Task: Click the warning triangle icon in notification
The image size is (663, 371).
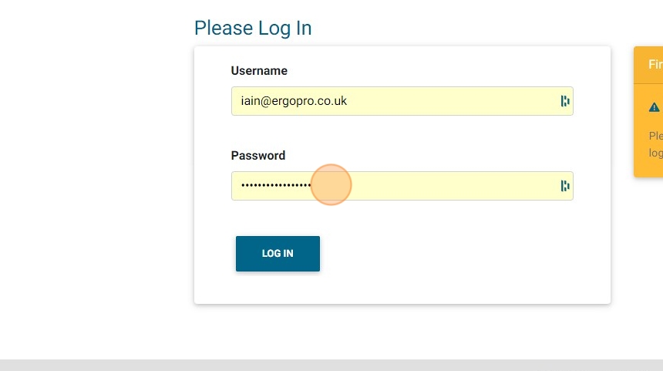Action: coord(654,107)
